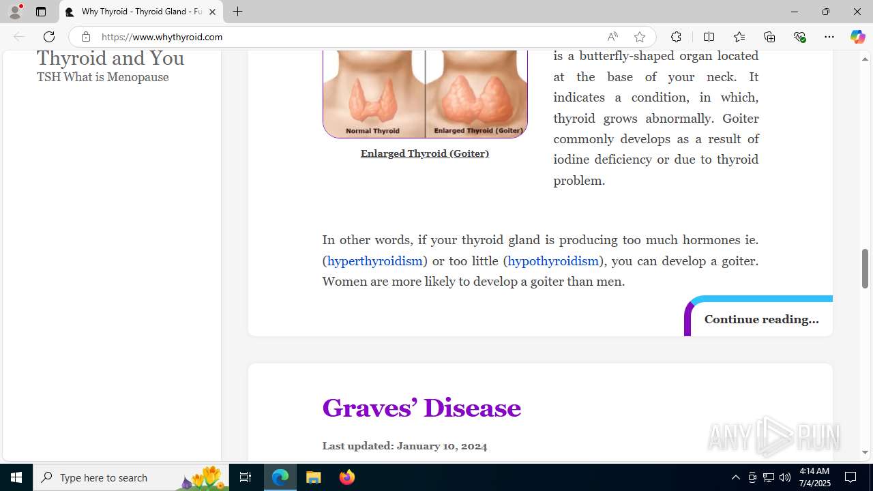Click the Thyroid and You sidebar title
This screenshot has width=873, height=491.
pos(110,58)
